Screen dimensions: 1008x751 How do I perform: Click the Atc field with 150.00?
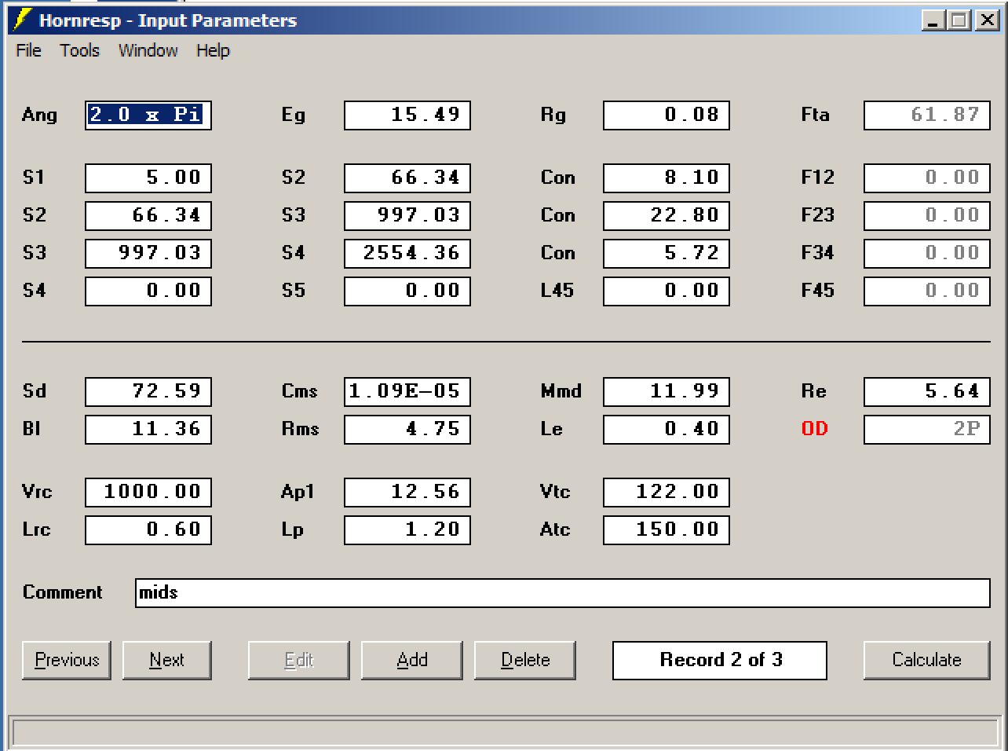coord(667,529)
